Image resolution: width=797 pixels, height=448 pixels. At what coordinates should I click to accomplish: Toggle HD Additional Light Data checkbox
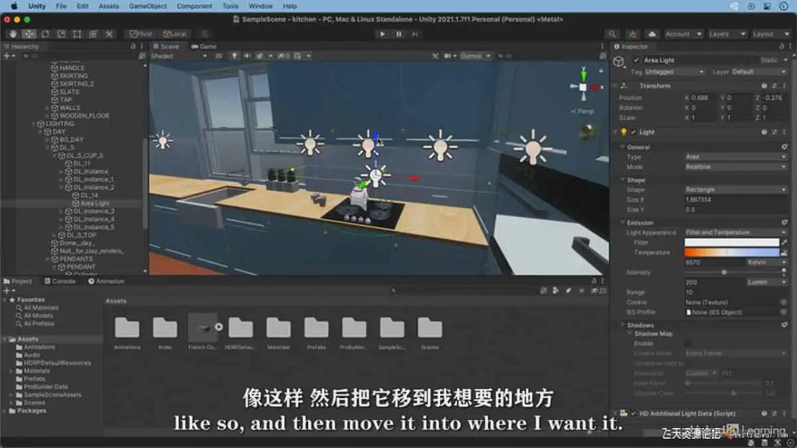[634, 413]
